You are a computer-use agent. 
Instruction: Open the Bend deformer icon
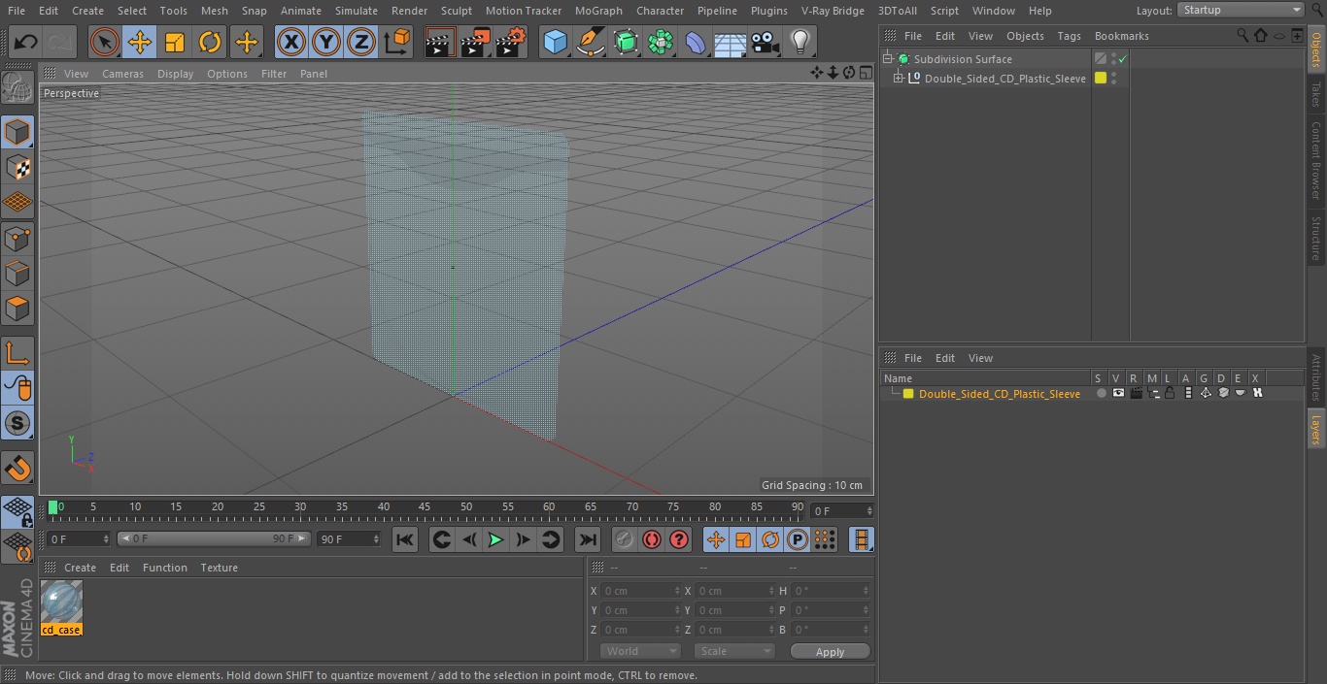[x=696, y=42]
